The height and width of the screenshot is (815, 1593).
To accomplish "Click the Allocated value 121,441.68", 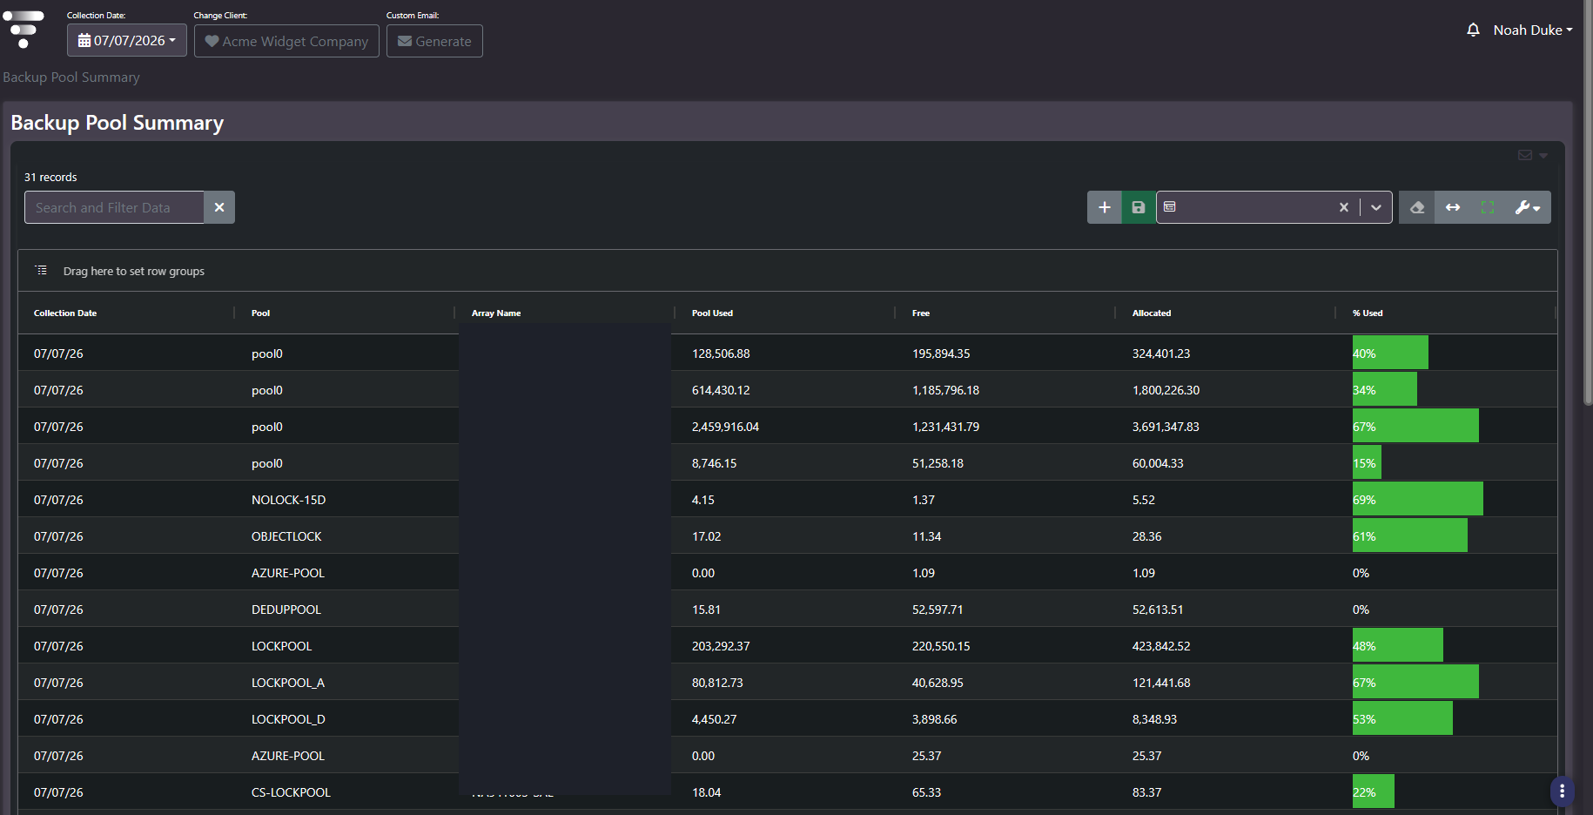I will (1161, 683).
